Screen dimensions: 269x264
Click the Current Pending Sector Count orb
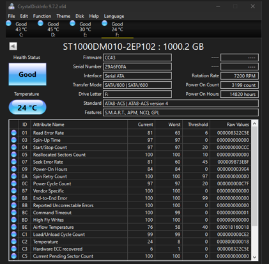(14, 256)
